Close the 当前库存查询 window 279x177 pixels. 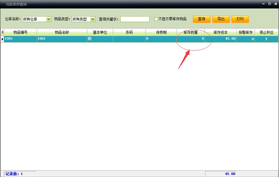click(275, 4)
